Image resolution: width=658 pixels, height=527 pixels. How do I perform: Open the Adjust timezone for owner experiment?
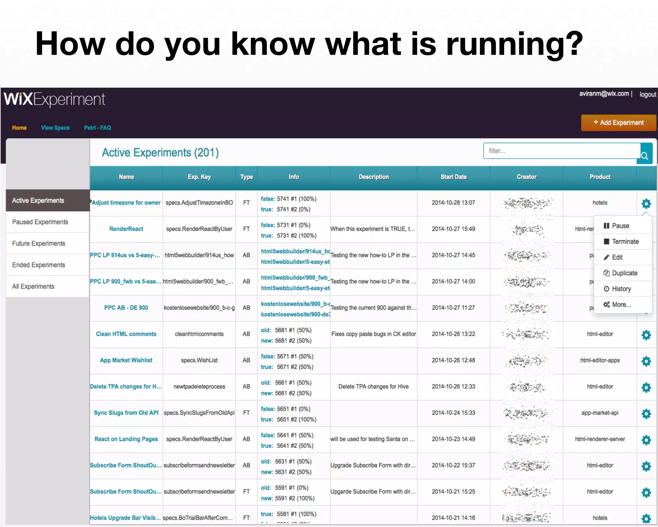(x=126, y=203)
